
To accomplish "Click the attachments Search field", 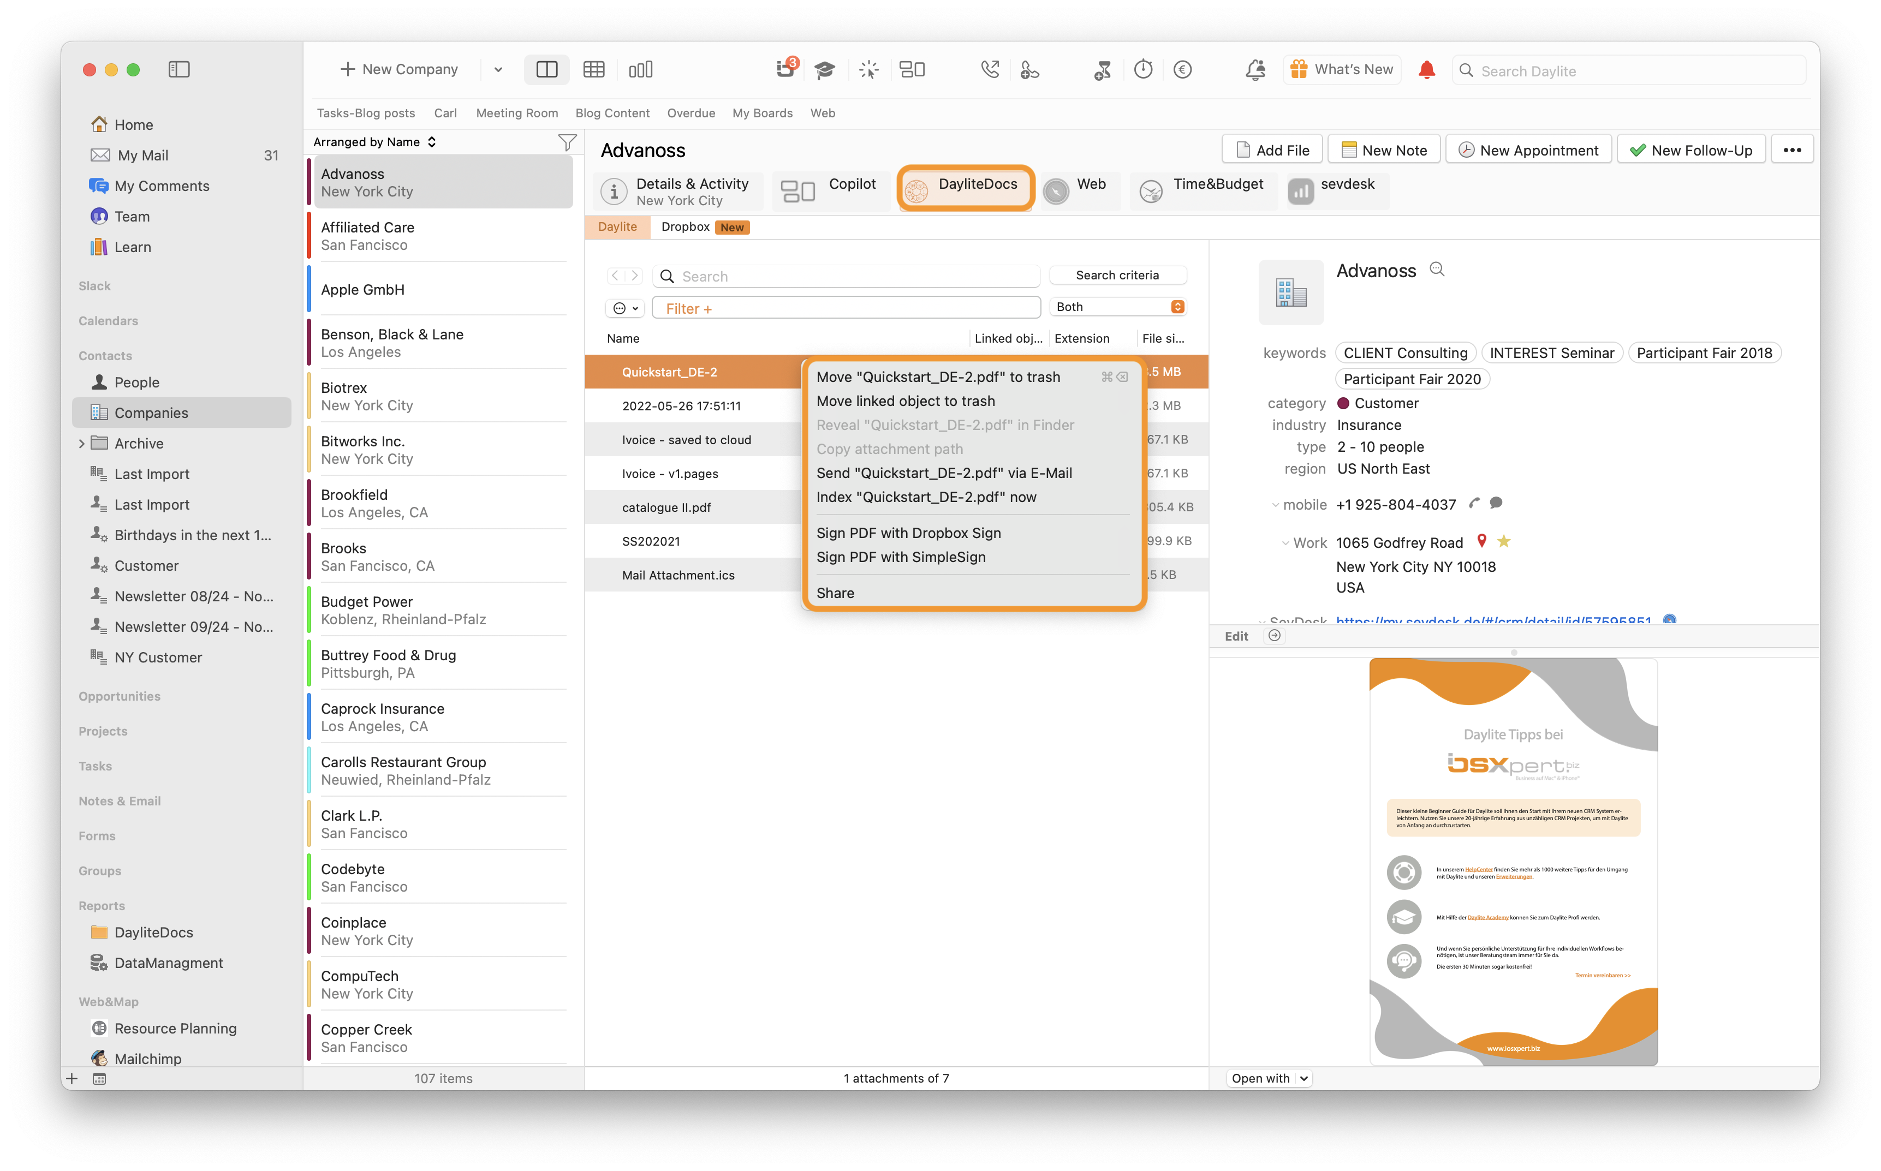I will (x=846, y=277).
